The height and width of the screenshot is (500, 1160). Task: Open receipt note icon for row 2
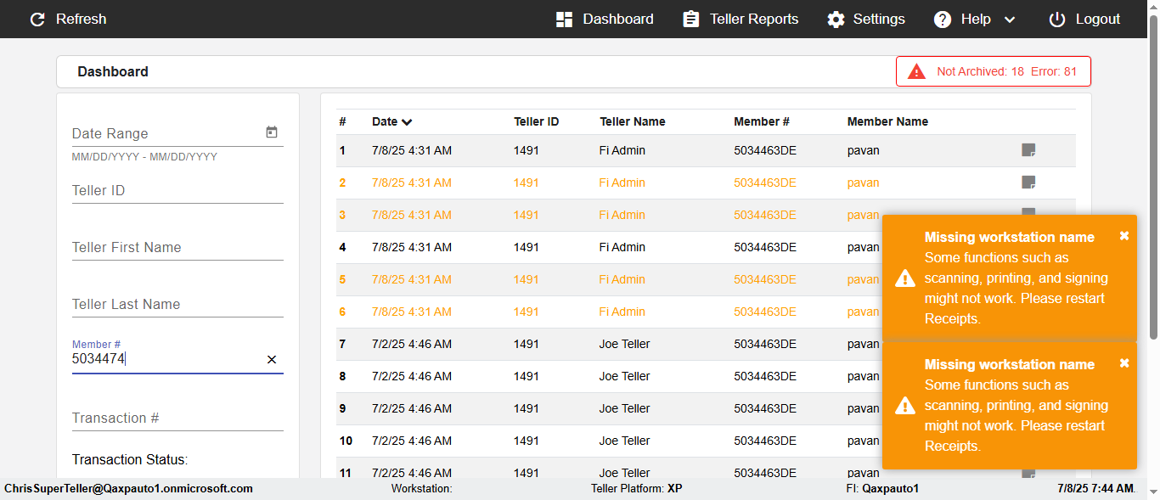[x=1028, y=183]
